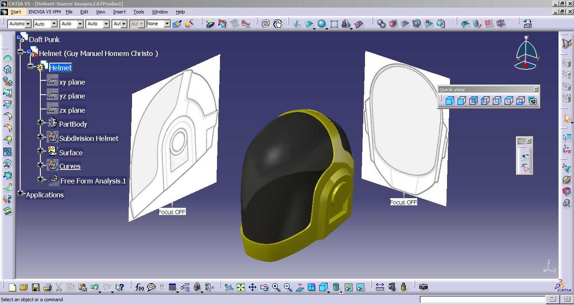Viewport: 574px width, 305px height.
Task: Expand the Subdivision Helmet node
Action: tap(40, 136)
